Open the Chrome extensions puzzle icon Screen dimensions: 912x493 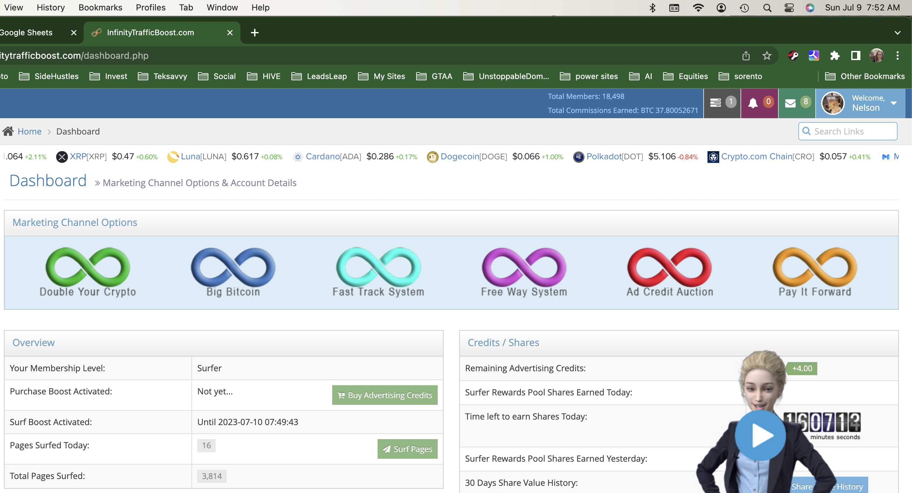pyautogui.click(x=835, y=56)
